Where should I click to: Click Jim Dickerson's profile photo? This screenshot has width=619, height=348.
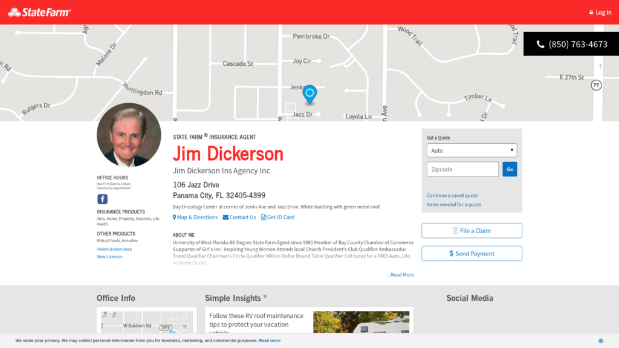pos(129,135)
